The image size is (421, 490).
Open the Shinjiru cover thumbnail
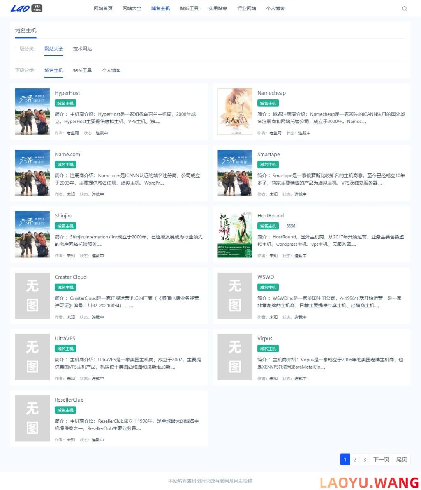coord(32,234)
